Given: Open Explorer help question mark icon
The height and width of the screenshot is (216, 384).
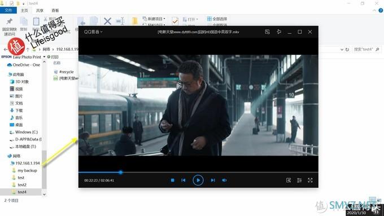Looking at the screenshot, I should [381, 10].
